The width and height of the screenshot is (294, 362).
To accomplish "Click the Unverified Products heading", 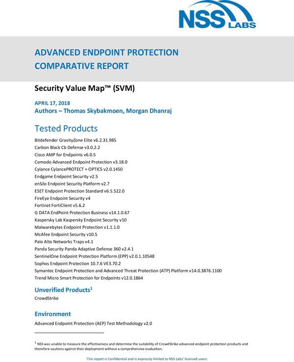I will tap(63, 290).
